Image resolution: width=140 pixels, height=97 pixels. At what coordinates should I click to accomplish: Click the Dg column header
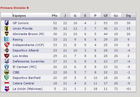point(128,16)
